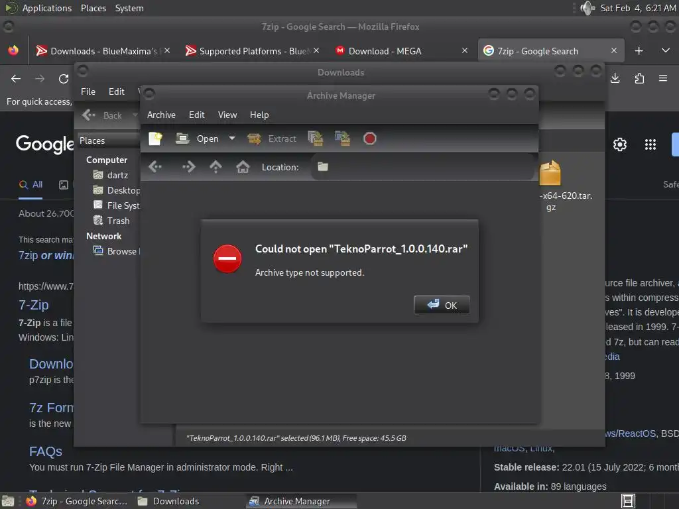Open Google quick settings gear
The width and height of the screenshot is (679, 509).
(x=620, y=144)
